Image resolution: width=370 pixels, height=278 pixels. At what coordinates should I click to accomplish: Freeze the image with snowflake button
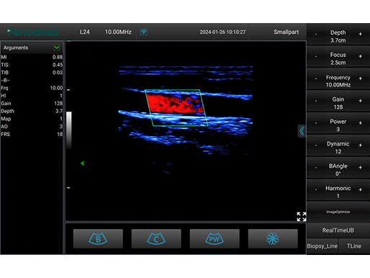tap(273, 238)
